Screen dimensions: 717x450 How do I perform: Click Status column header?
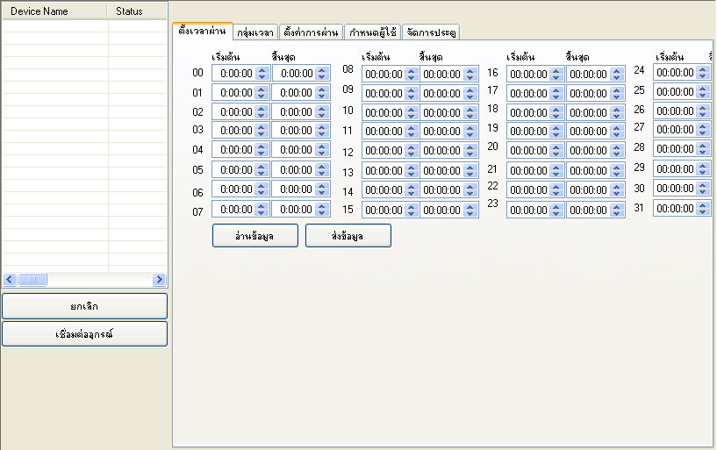(x=137, y=11)
